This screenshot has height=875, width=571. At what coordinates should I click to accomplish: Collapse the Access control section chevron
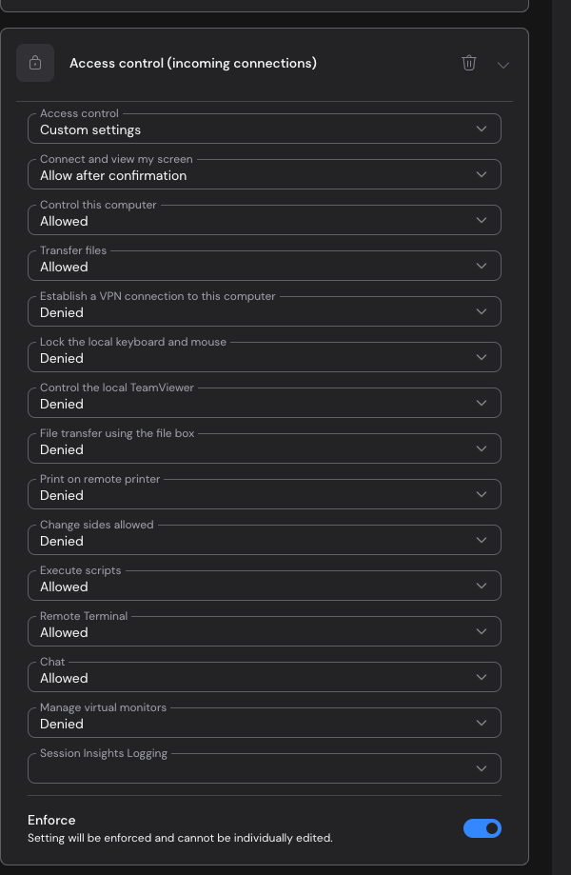click(503, 65)
